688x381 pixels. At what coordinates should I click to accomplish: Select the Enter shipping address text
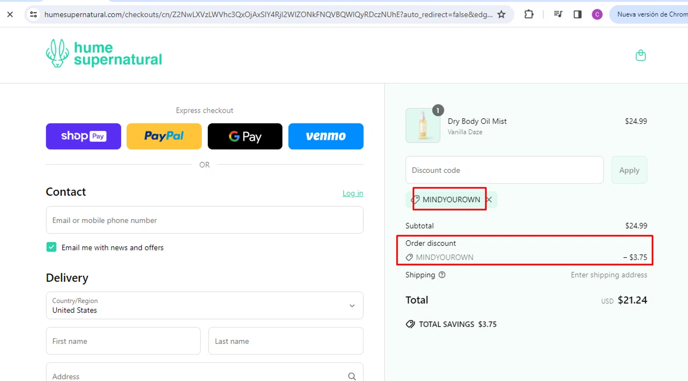609,275
